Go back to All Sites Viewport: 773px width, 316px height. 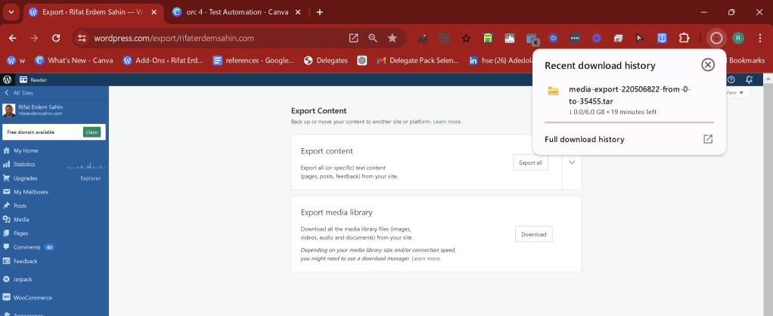19,93
